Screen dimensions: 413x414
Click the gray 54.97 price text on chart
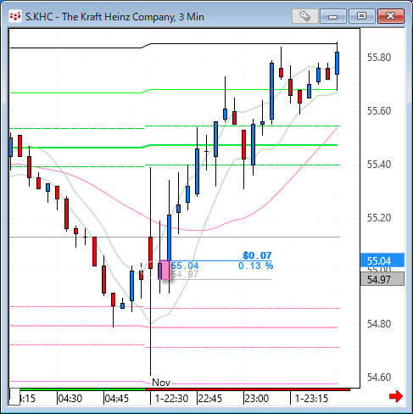tap(185, 274)
